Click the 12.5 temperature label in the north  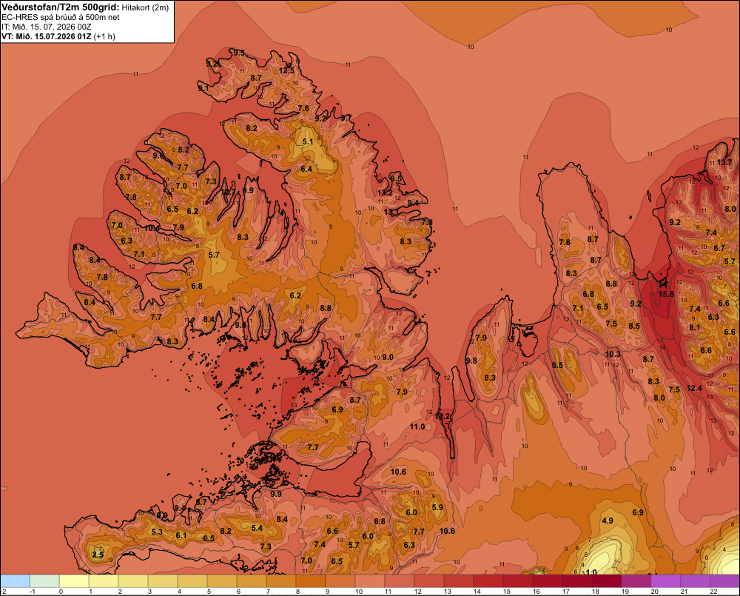(286, 71)
